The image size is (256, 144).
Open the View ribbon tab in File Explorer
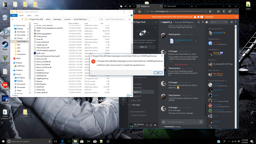(x=37, y=16)
